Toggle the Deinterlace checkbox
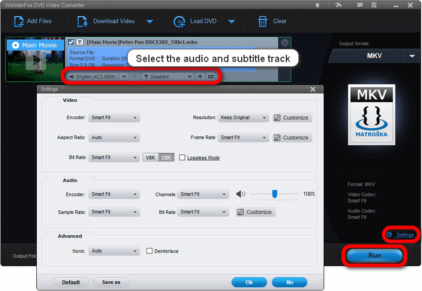The width and height of the screenshot is (422, 291). pyautogui.click(x=150, y=251)
